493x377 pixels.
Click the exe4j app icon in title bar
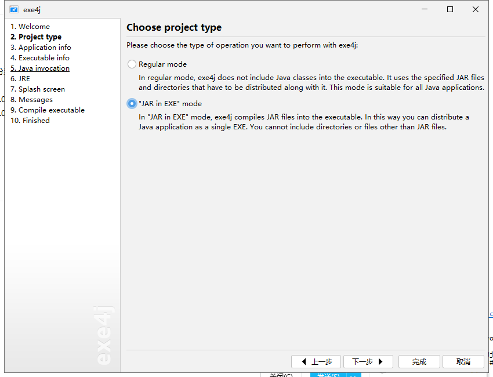(x=14, y=9)
